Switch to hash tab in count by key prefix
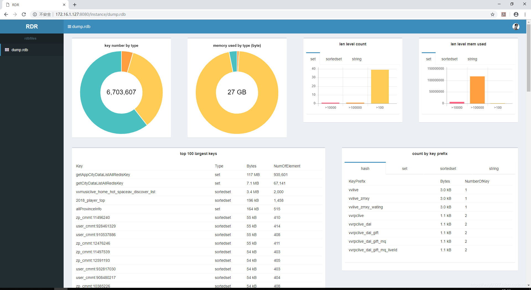Viewport: 531px width, 290px height. coord(365,169)
